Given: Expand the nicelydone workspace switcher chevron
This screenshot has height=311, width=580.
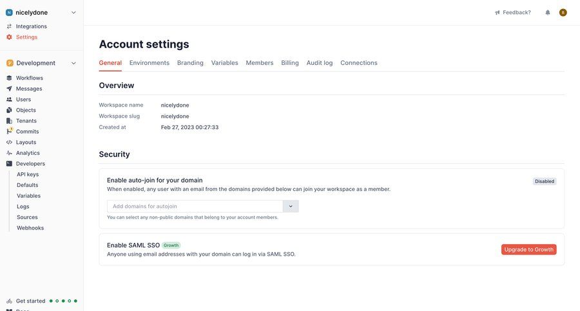Looking at the screenshot, I should (73, 13).
